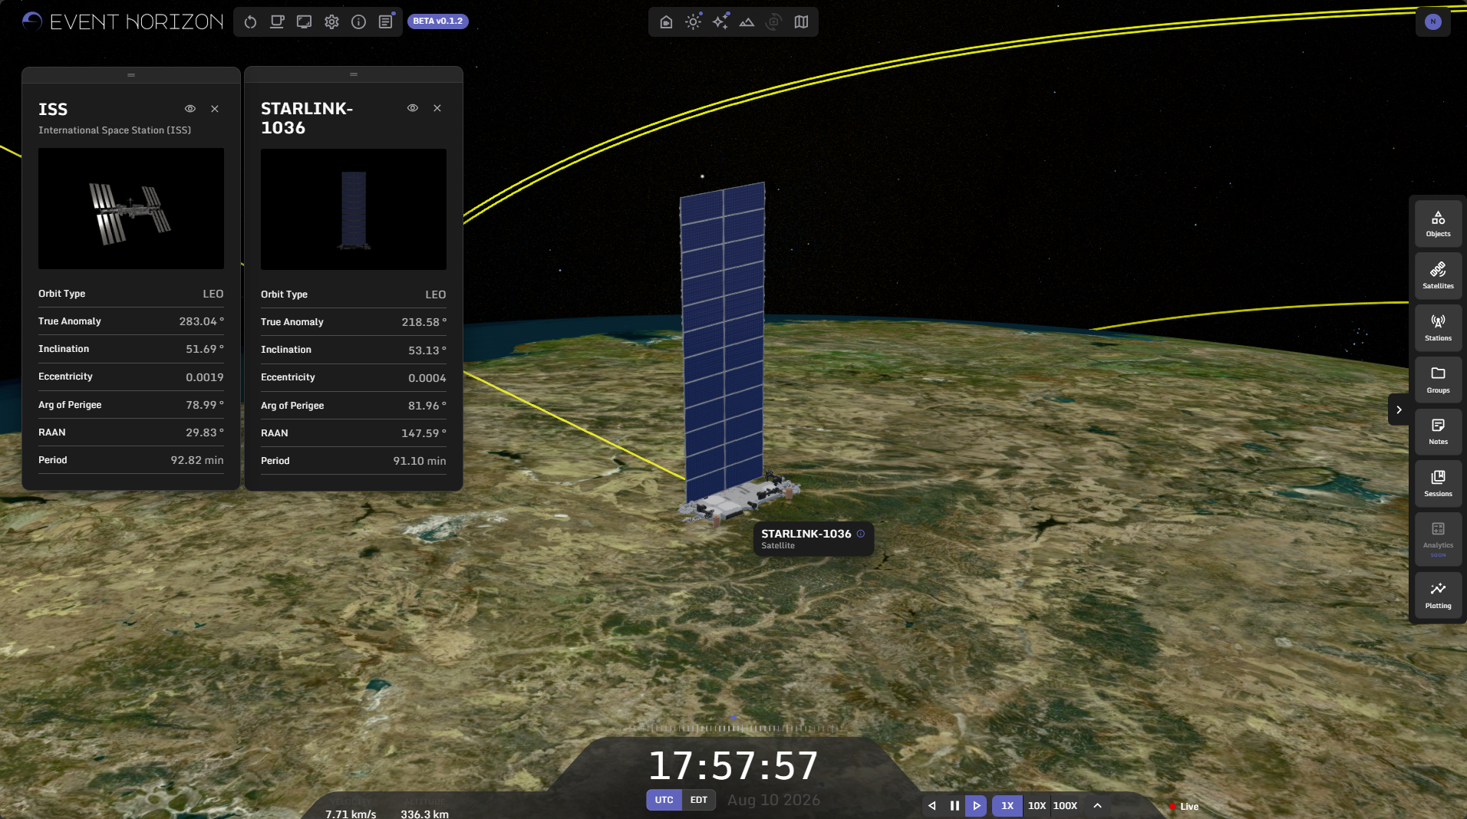Viewport: 1467px width, 819px height.
Task: Expand the right sidebar chevron arrow
Action: click(1399, 409)
